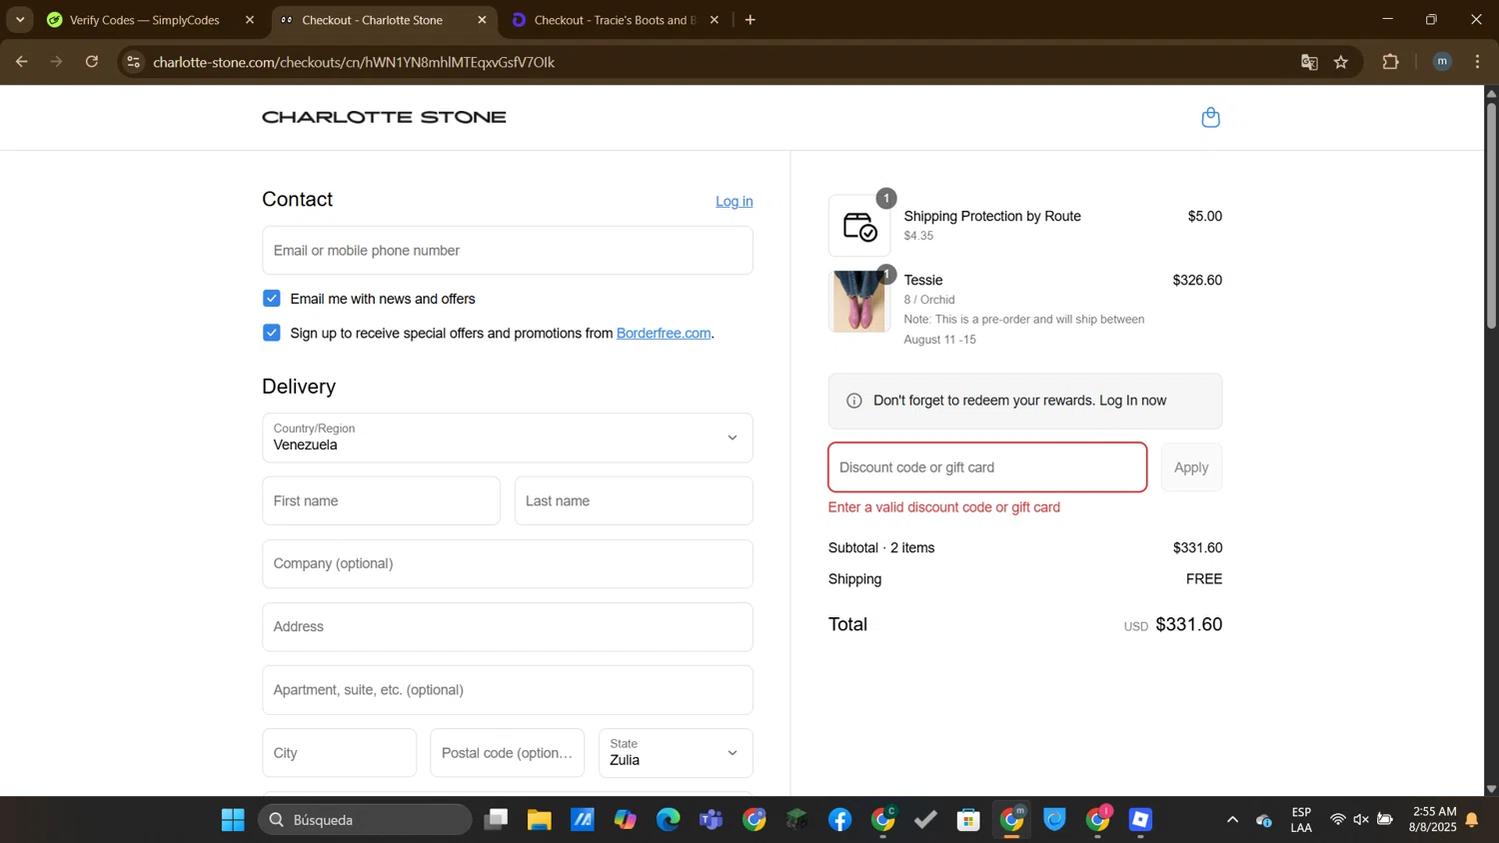Open the Copilot taskbar icon
Screen dimensions: 1499x843
626,820
